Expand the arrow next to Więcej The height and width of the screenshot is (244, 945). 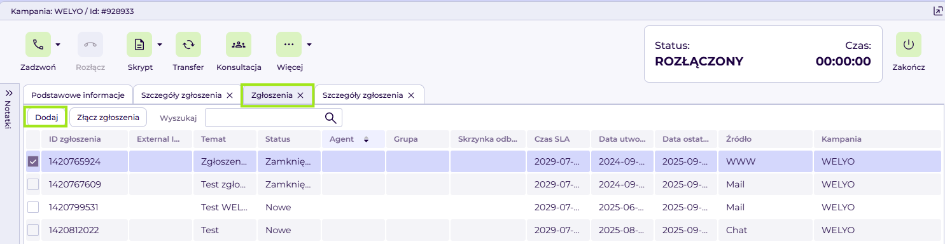pyautogui.click(x=309, y=44)
